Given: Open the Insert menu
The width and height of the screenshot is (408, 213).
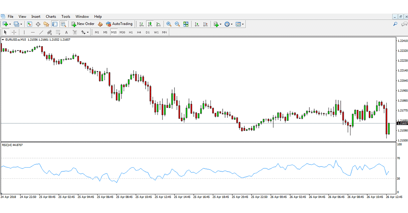Looking at the screenshot, I should pos(36,16).
